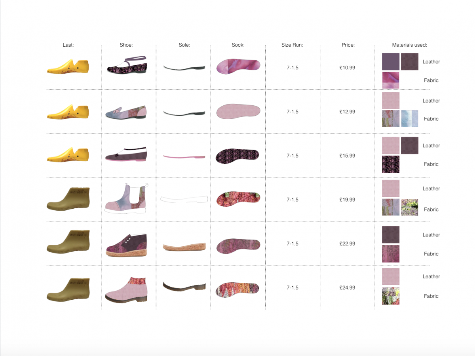Click the dark sole in the £12.99 row

(184, 112)
